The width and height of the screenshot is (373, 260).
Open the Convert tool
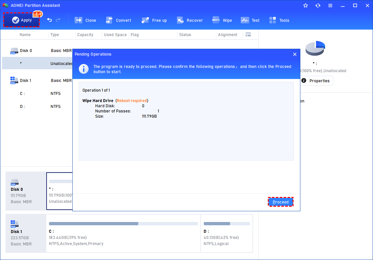(119, 20)
